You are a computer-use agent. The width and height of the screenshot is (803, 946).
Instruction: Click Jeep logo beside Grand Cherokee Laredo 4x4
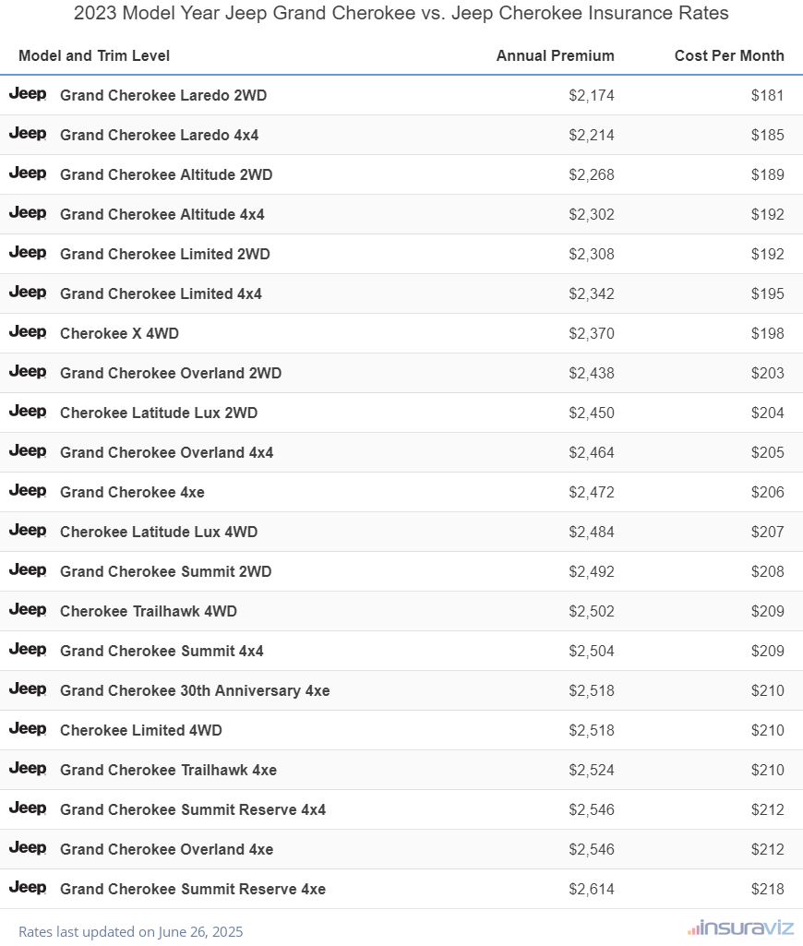[x=28, y=134]
